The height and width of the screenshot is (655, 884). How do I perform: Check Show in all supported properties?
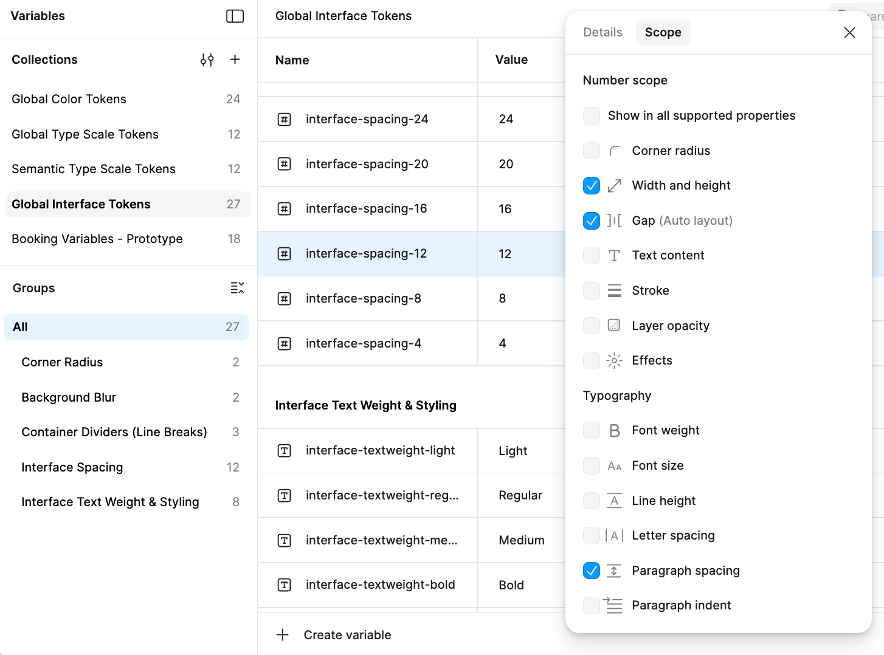[x=592, y=116]
